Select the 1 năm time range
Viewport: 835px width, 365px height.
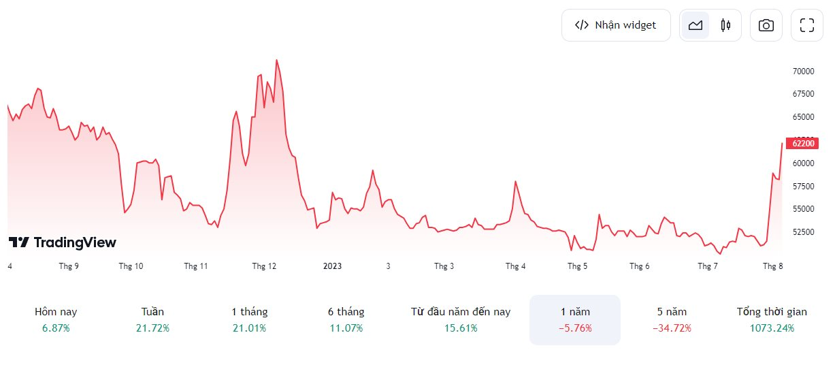click(x=575, y=319)
